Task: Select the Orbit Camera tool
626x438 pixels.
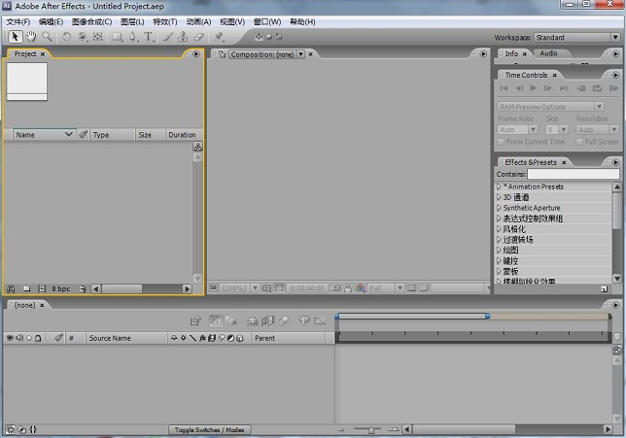Action: point(83,37)
